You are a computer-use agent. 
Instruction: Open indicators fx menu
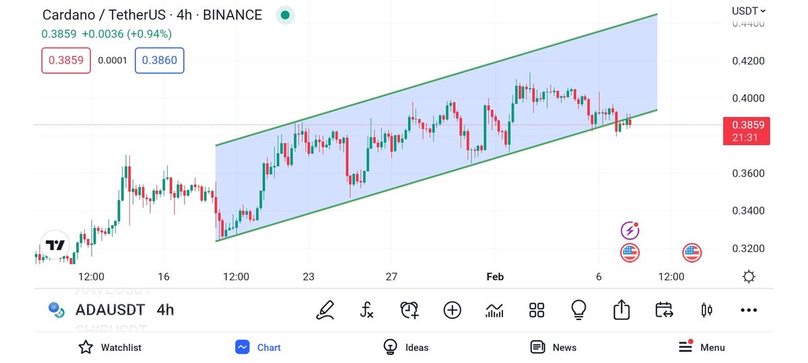(367, 310)
